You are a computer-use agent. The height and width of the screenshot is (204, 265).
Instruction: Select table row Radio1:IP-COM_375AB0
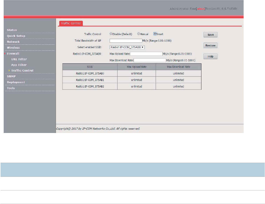pos(132,73)
